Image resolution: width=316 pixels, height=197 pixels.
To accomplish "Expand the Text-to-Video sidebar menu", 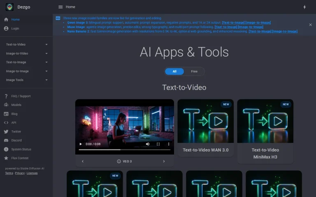I will pyautogui.click(x=26, y=44).
